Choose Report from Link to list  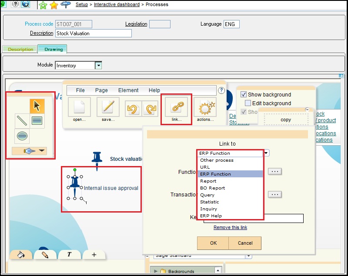(x=230, y=181)
